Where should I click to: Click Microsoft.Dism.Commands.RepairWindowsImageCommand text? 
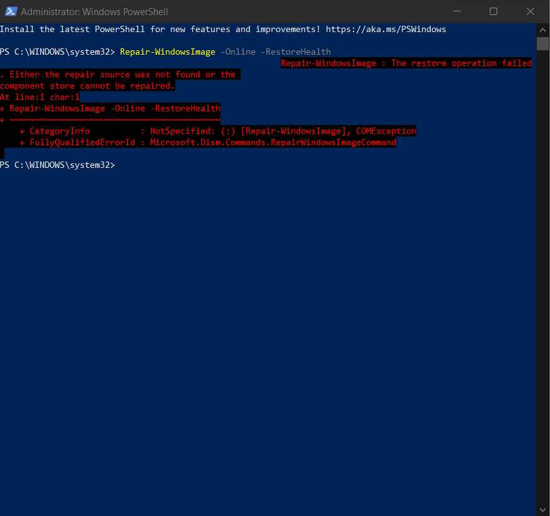(x=273, y=142)
